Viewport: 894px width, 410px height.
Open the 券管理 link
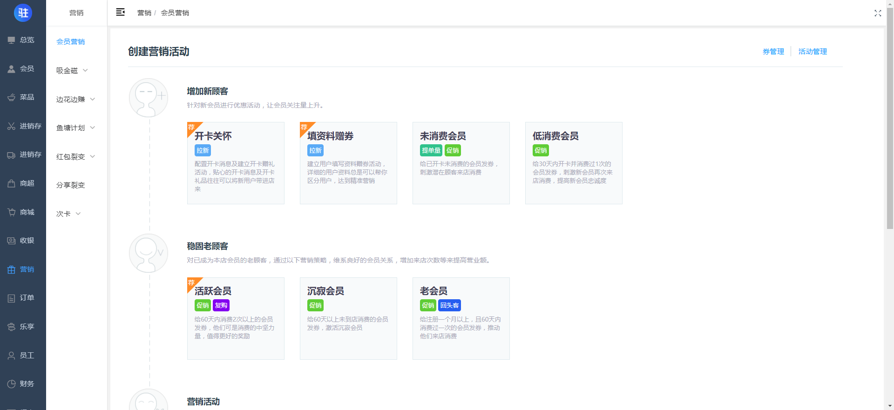point(773,51)
